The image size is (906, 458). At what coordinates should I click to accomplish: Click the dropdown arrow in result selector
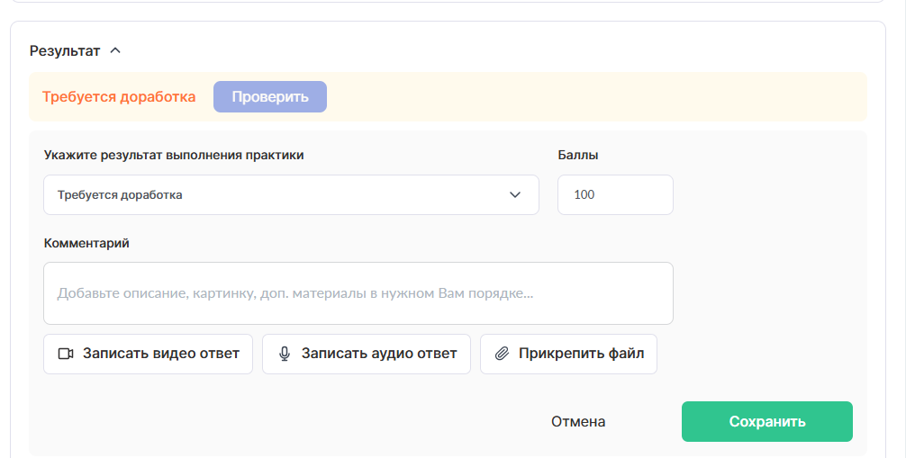[515, 194]
